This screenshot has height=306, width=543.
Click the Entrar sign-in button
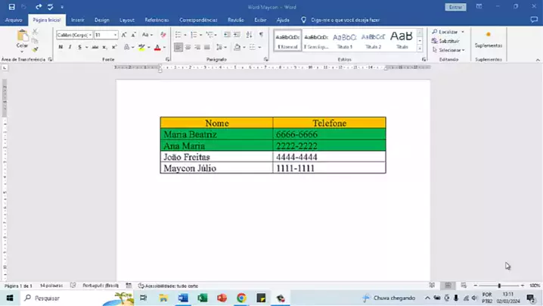click(x=455, y=6)
